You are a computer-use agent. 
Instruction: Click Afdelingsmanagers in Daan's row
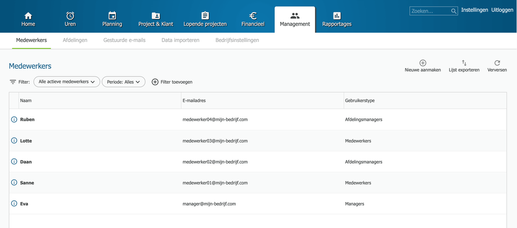(x=364, y=162)
